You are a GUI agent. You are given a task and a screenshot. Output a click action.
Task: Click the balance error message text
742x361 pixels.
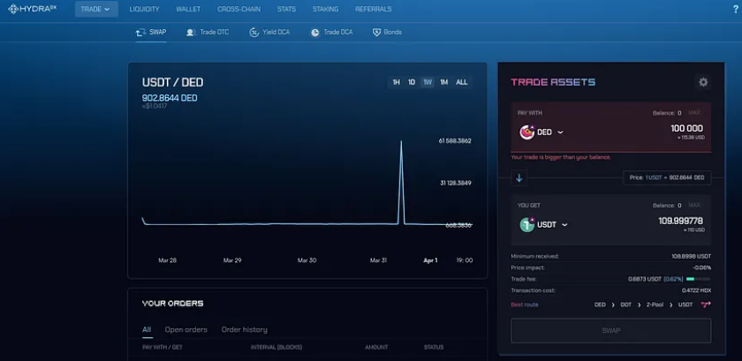561,157
